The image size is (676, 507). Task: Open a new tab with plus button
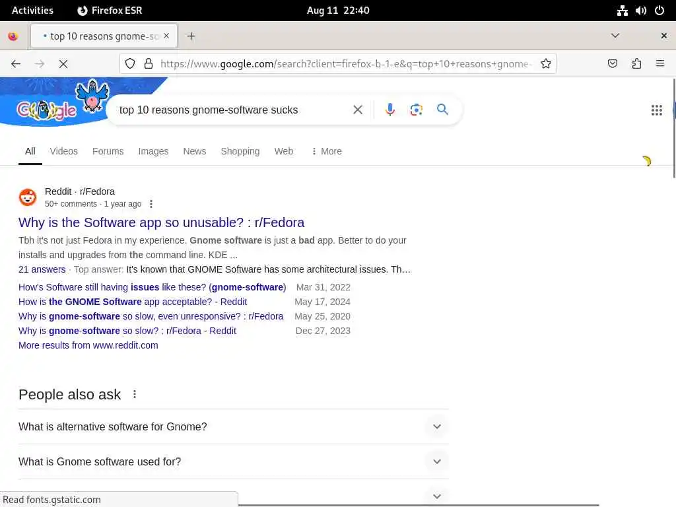(x=191, y=36)
